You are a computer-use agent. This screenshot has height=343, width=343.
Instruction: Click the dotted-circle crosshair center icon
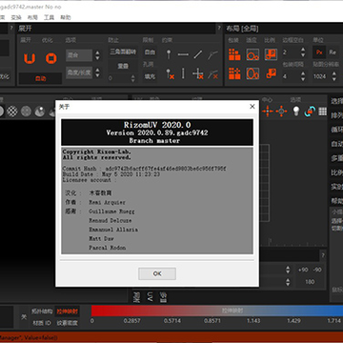281,111
